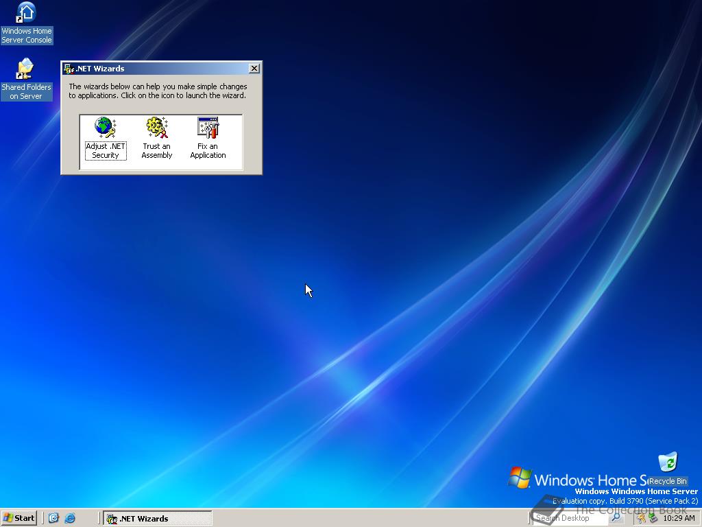Click the taskbar clock showing 10:29 AM
Viewport: 702px width, 527px height.
tap(679, 518)
